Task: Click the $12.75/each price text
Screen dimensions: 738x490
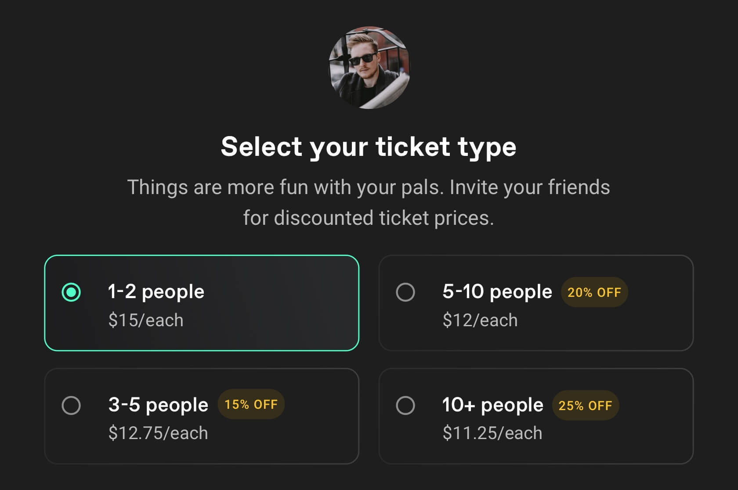Action: coord(158,433)
